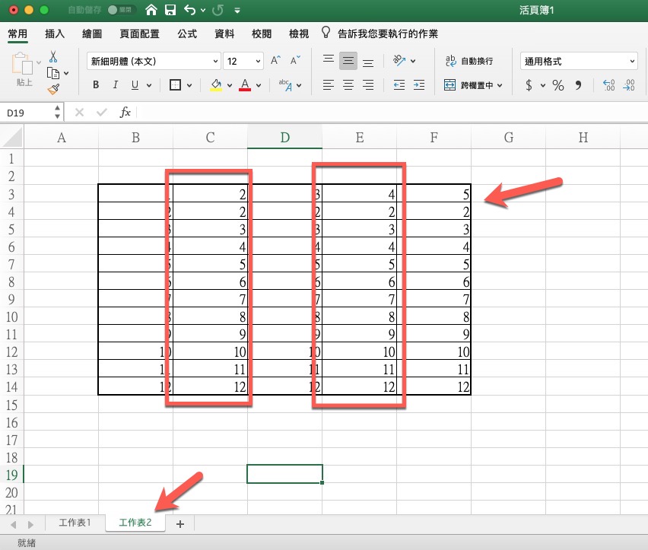Redo the last action
This screenshot has height=550, width=648.
[x=218, y=10]
